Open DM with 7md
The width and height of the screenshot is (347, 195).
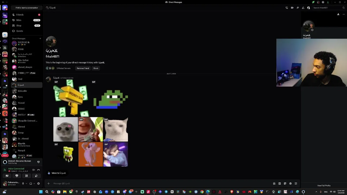[27, 79]
